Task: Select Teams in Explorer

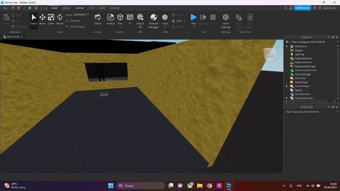Action: coord(299,90)
